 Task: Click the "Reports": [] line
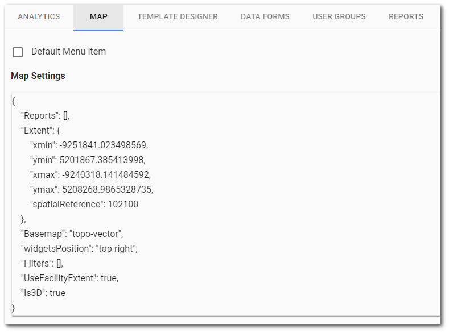(x=46, y=116)
